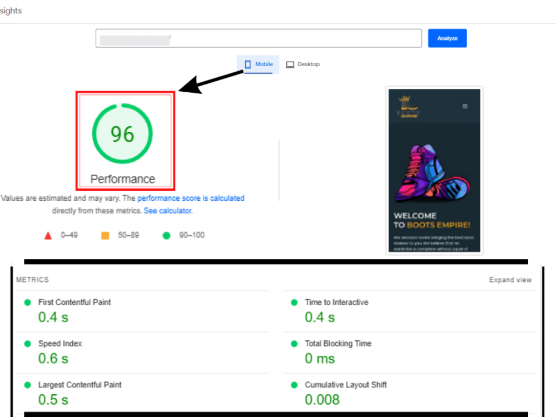Click the orange square 50-89 legend icon
The image size is (556, 417).
(105, 235)
